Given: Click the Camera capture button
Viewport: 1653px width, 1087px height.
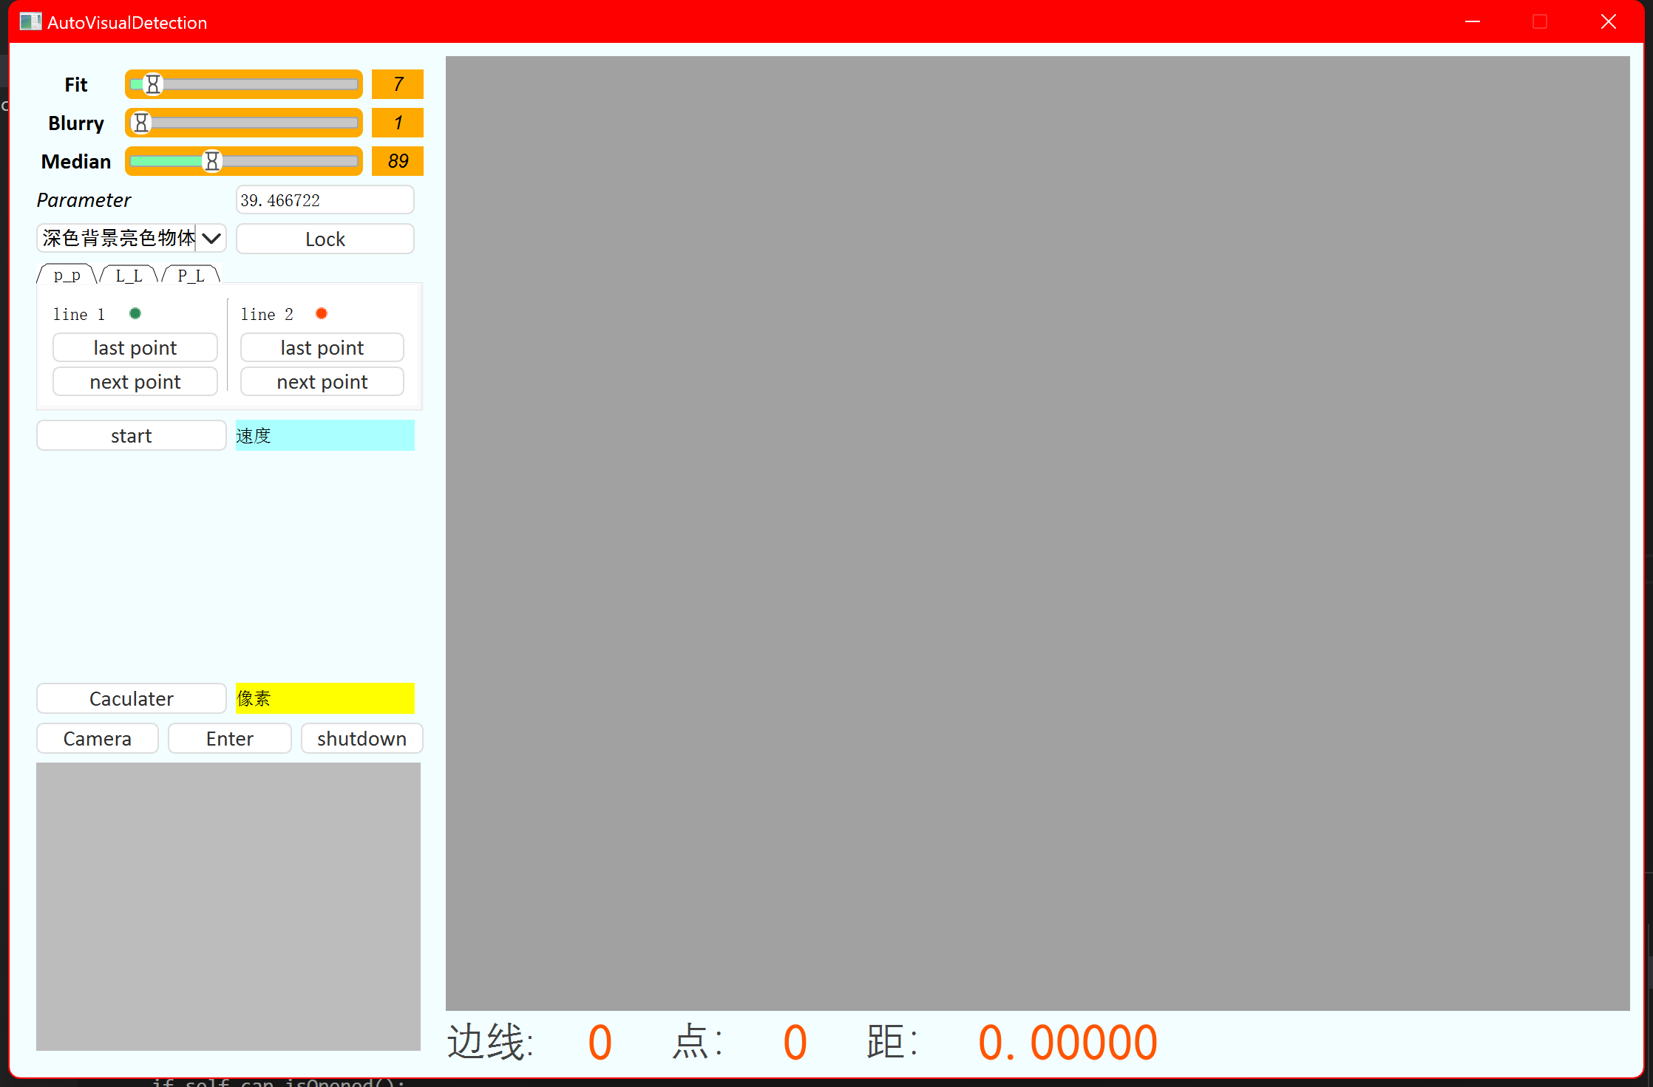Looking at the screenshot, I should 97,737.
